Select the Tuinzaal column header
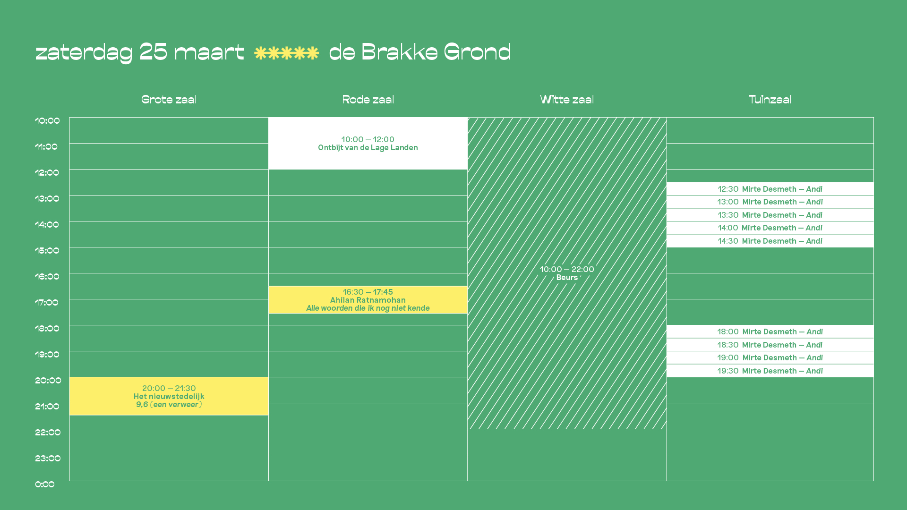907x510 pixels. 770,100
